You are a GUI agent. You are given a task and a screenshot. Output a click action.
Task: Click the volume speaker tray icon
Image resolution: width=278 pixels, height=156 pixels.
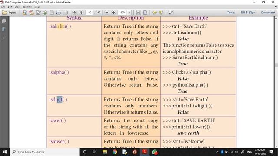click(x=236, y=152)
